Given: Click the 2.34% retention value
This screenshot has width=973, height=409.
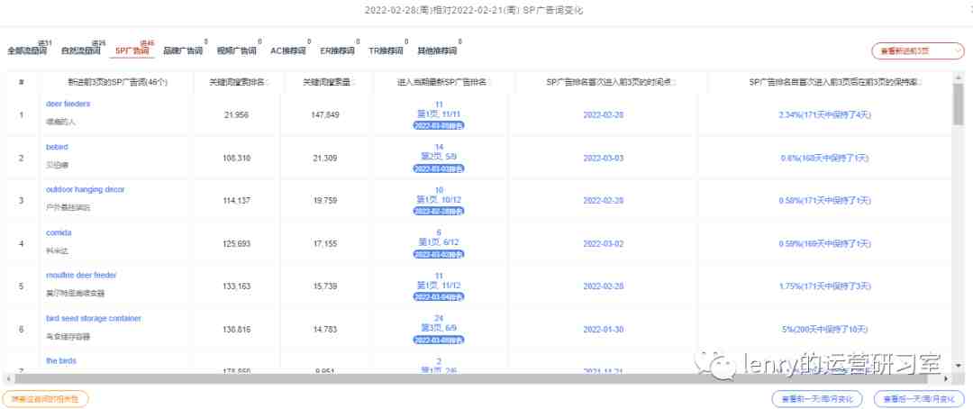Looking at the screenshot, I should (x=825, y=115).
